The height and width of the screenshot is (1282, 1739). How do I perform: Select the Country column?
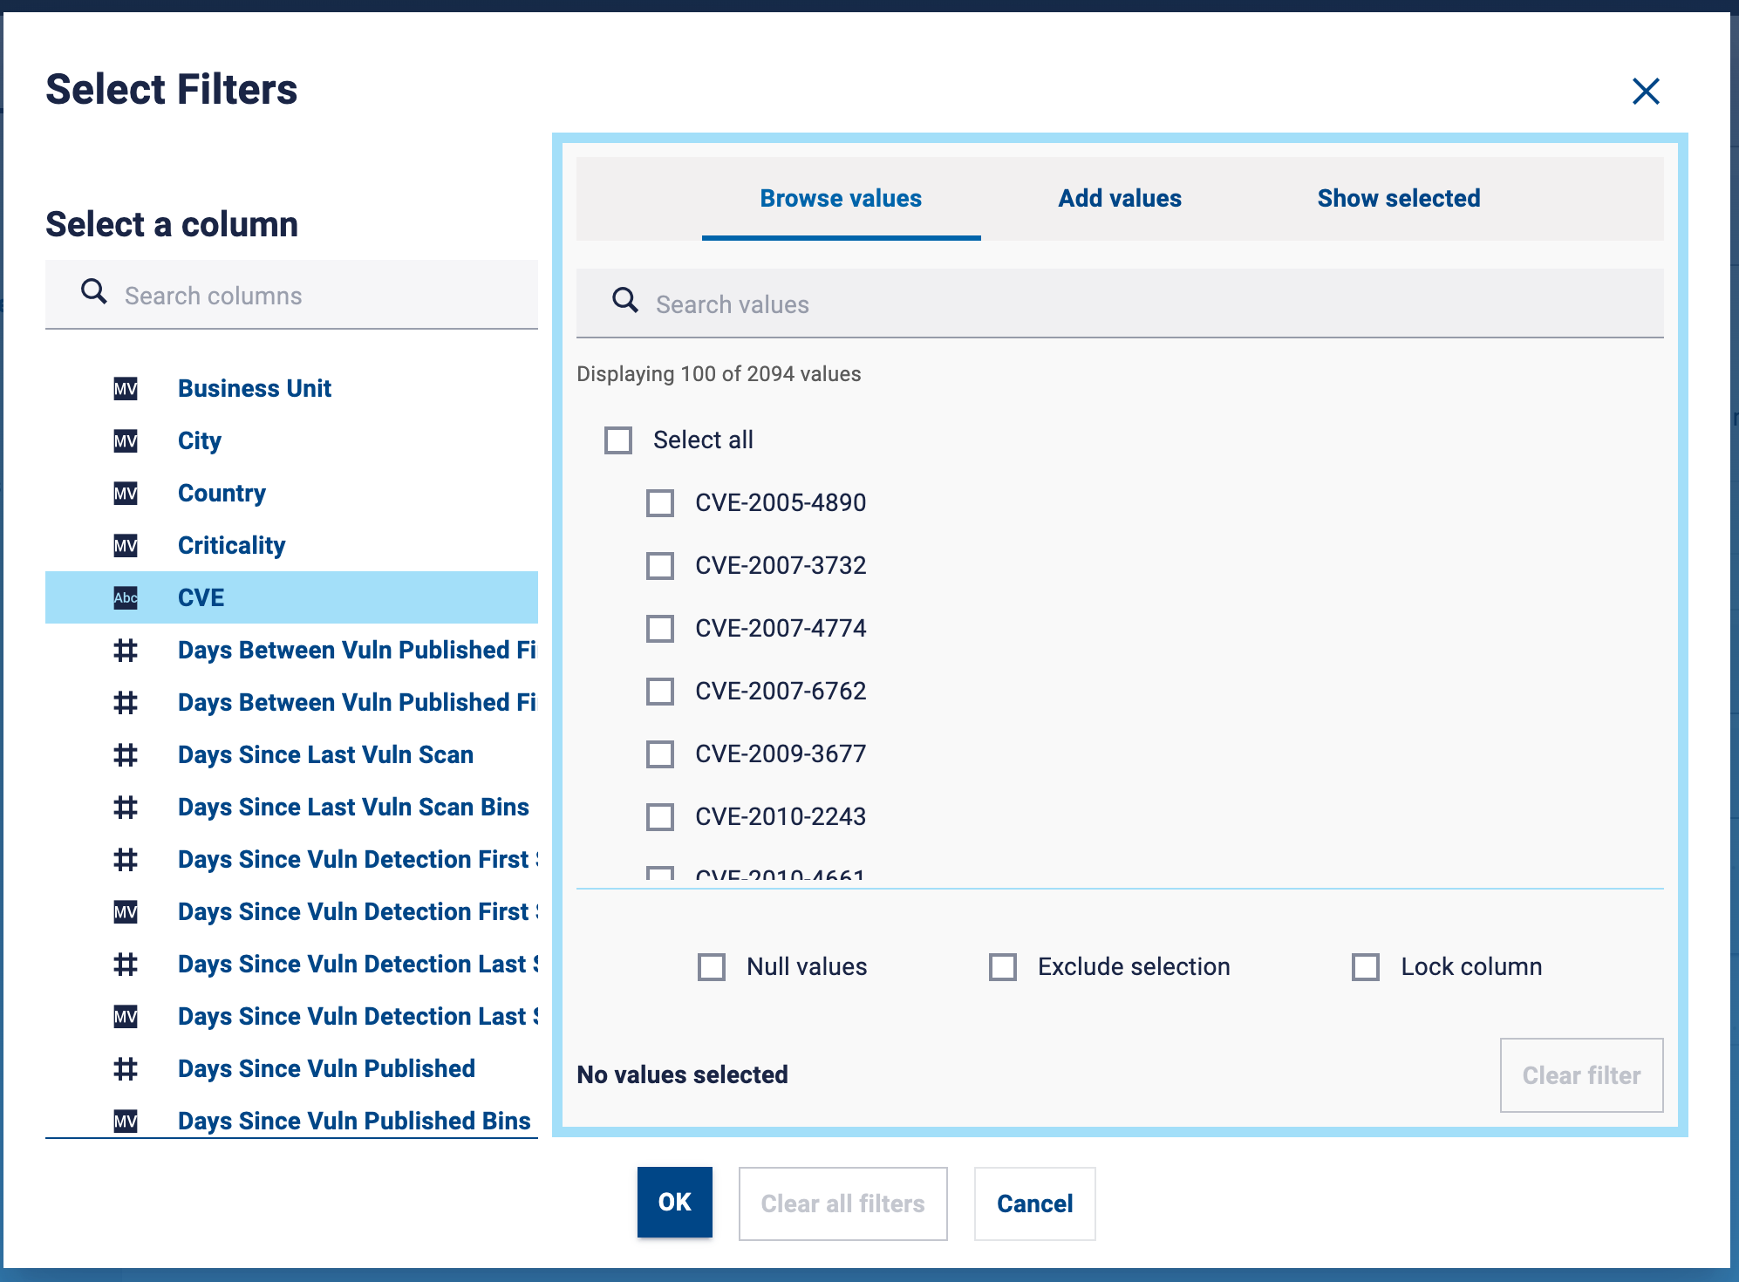[x=291, y=494]
